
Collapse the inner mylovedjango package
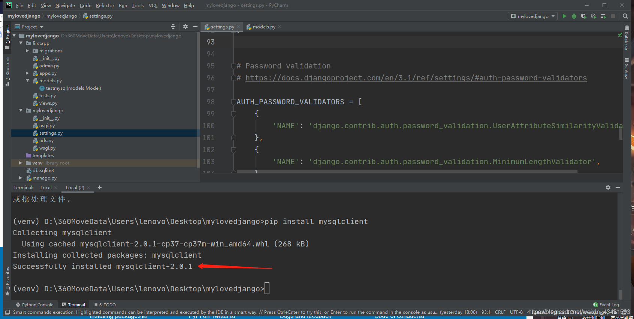pos(21,110)
